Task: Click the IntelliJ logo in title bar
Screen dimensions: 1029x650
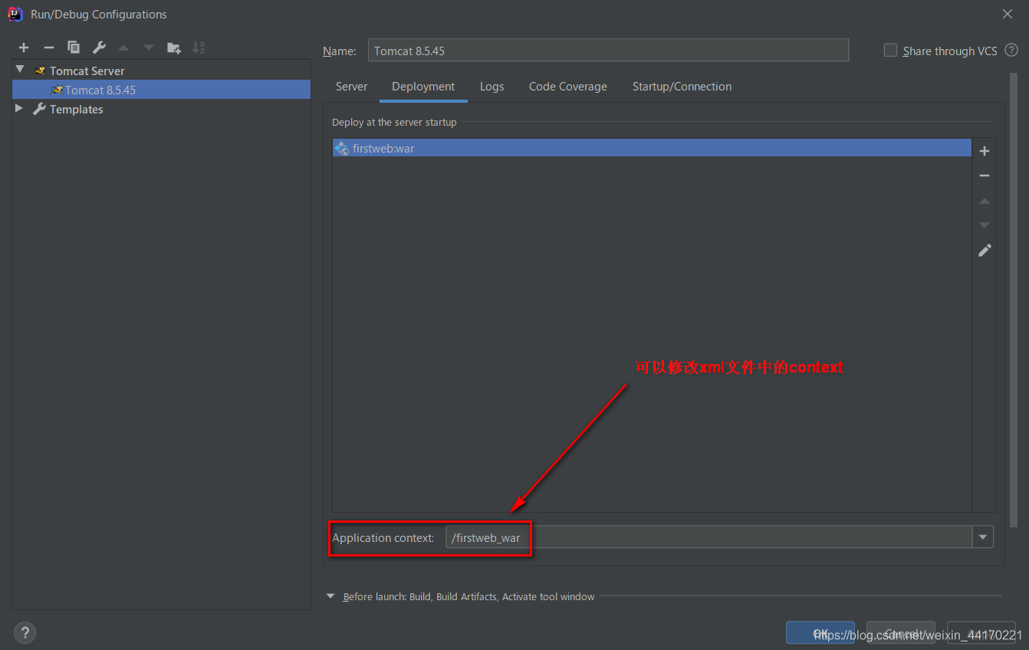Action: pyautogui.click(x=15, y=14)
